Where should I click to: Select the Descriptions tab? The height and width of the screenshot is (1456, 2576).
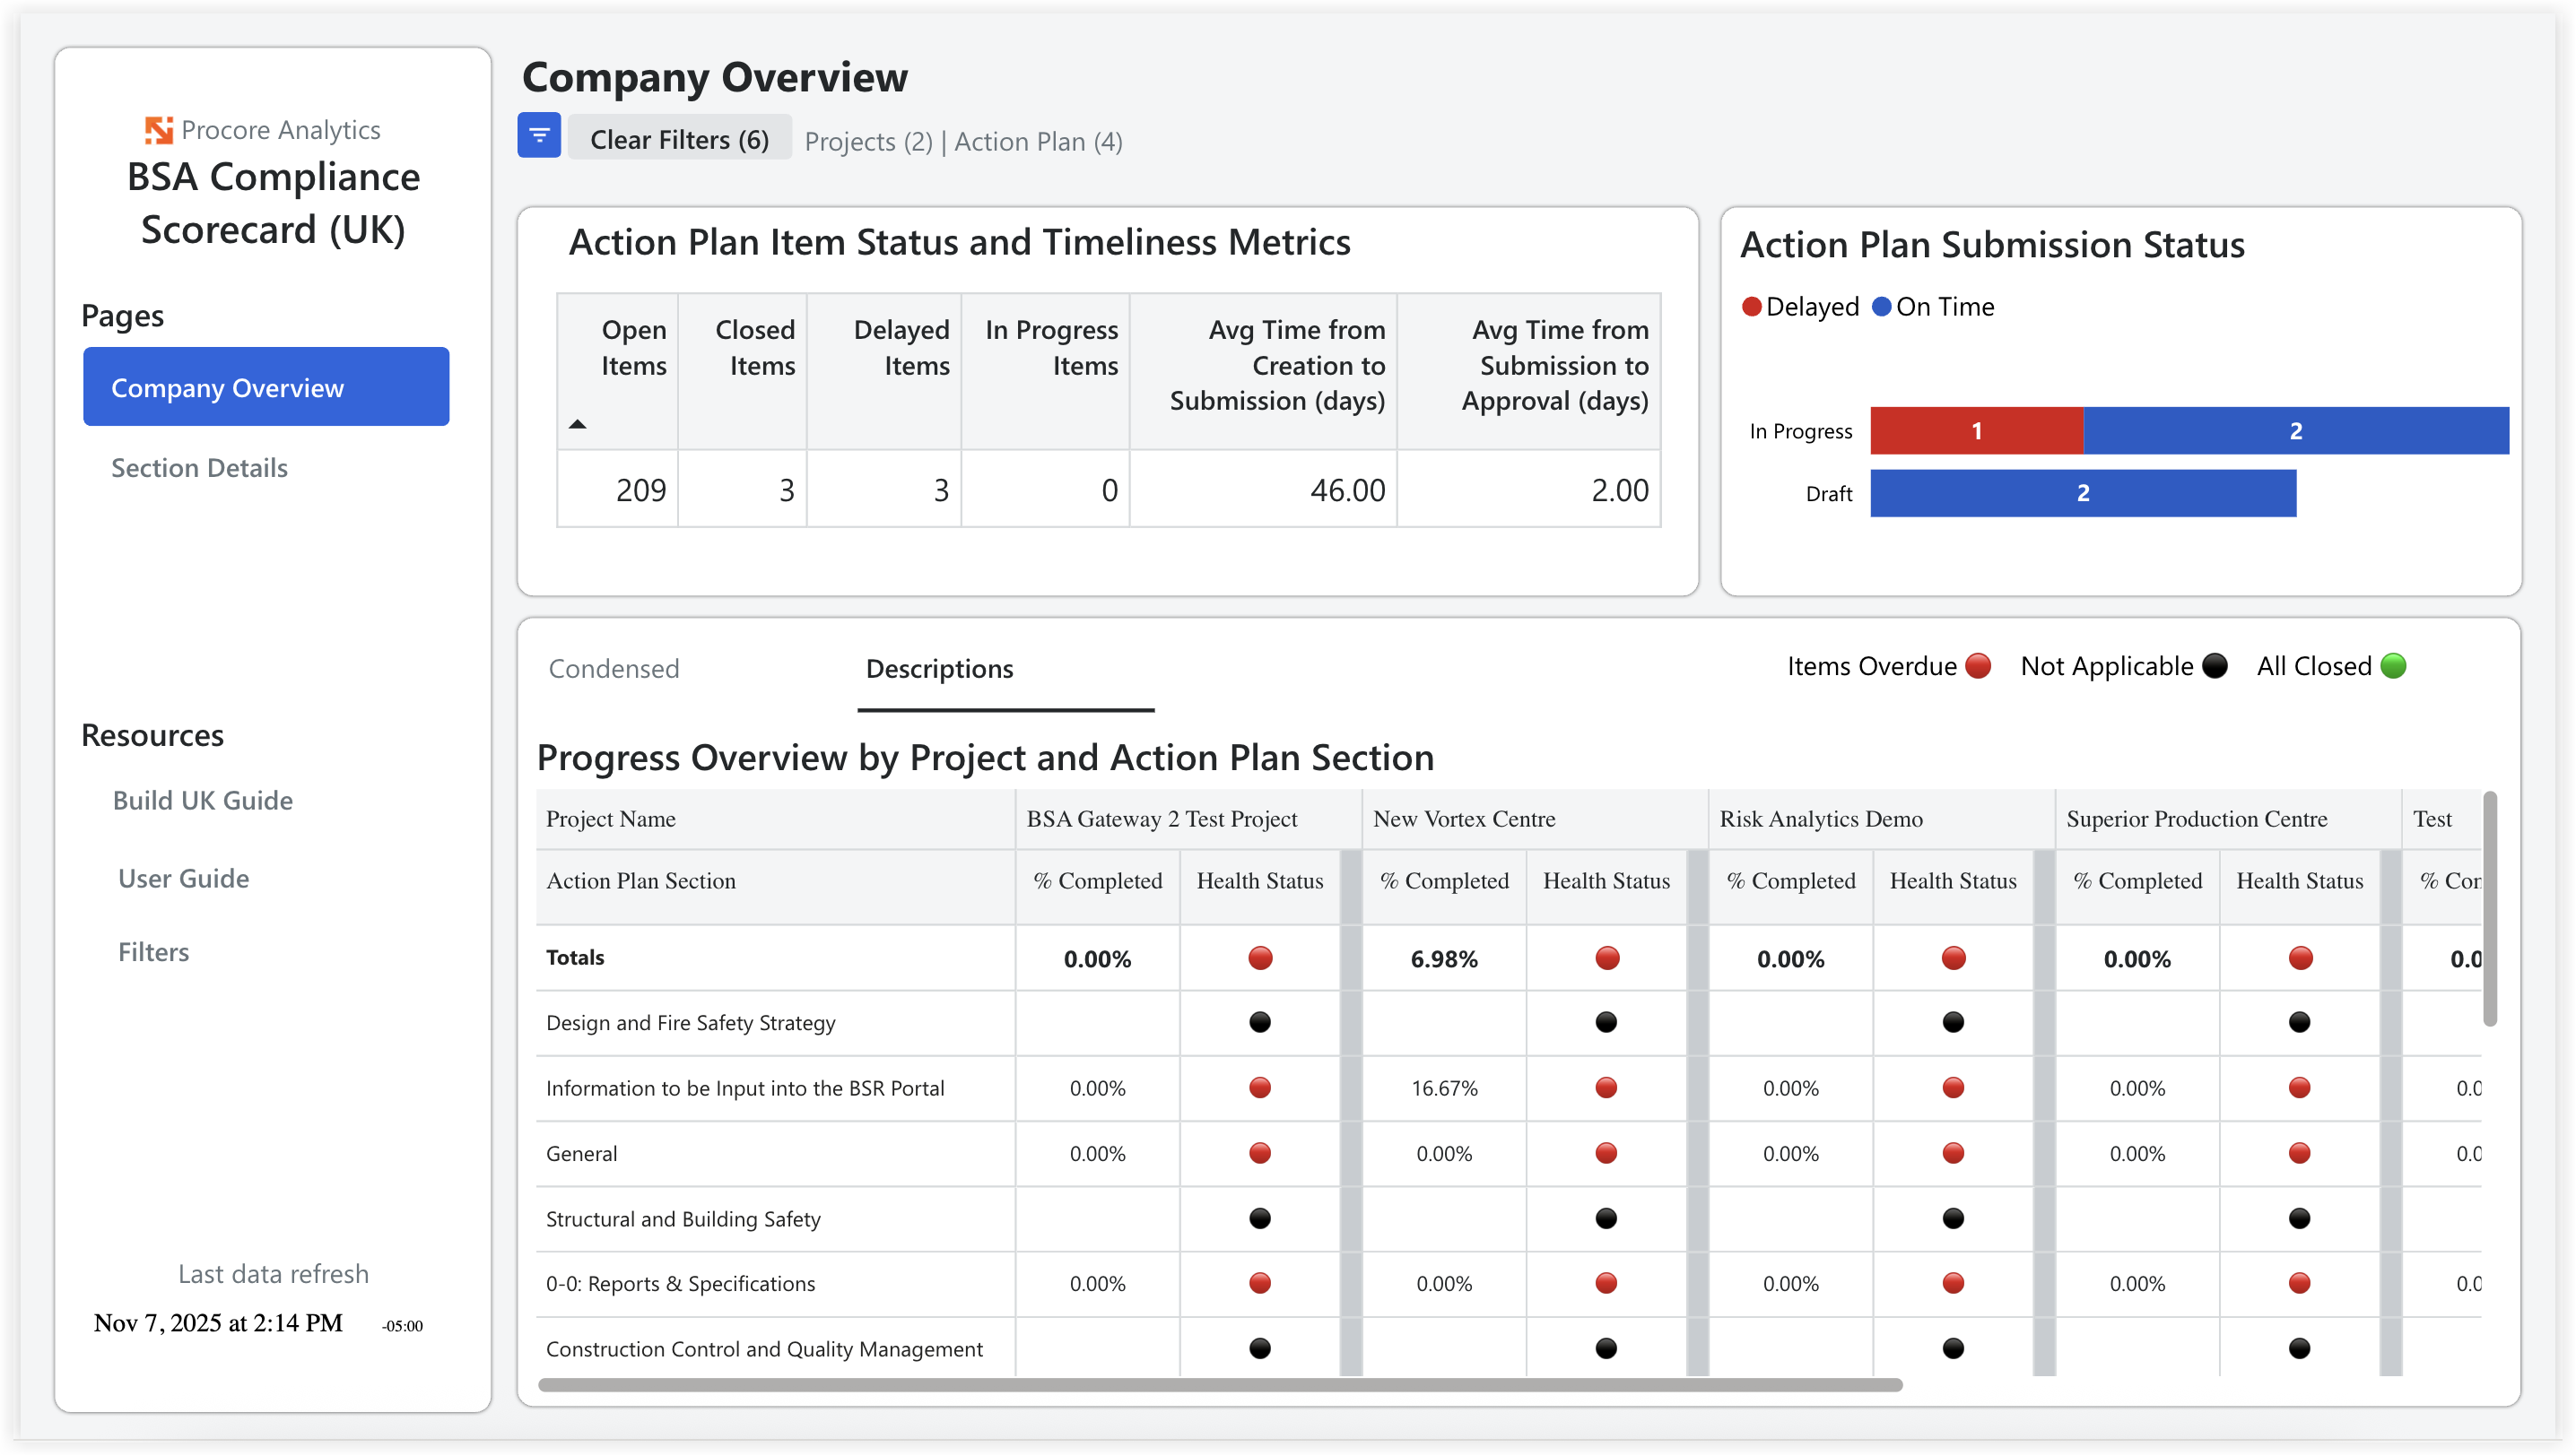938,668
